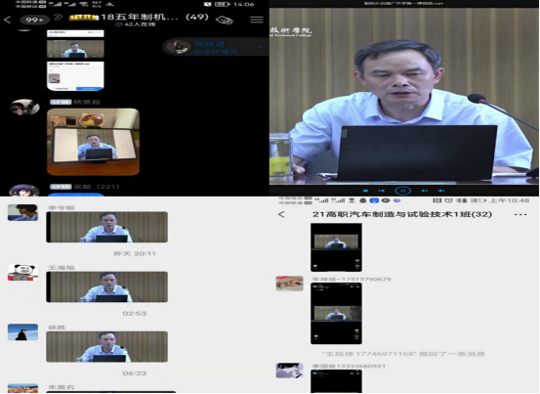
Task: Open the image sent before the 昨天 20:11 timestamp
Action: tap(107, 227)
